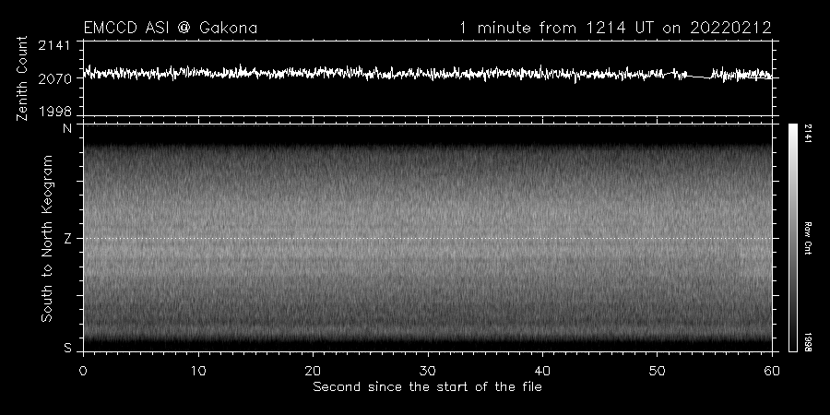Click the 20 second tick on time axis
This screenshot has height=415, width=830.
pos(314,370)
